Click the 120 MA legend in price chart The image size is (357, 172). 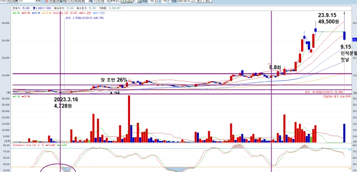tap(47, 13)
